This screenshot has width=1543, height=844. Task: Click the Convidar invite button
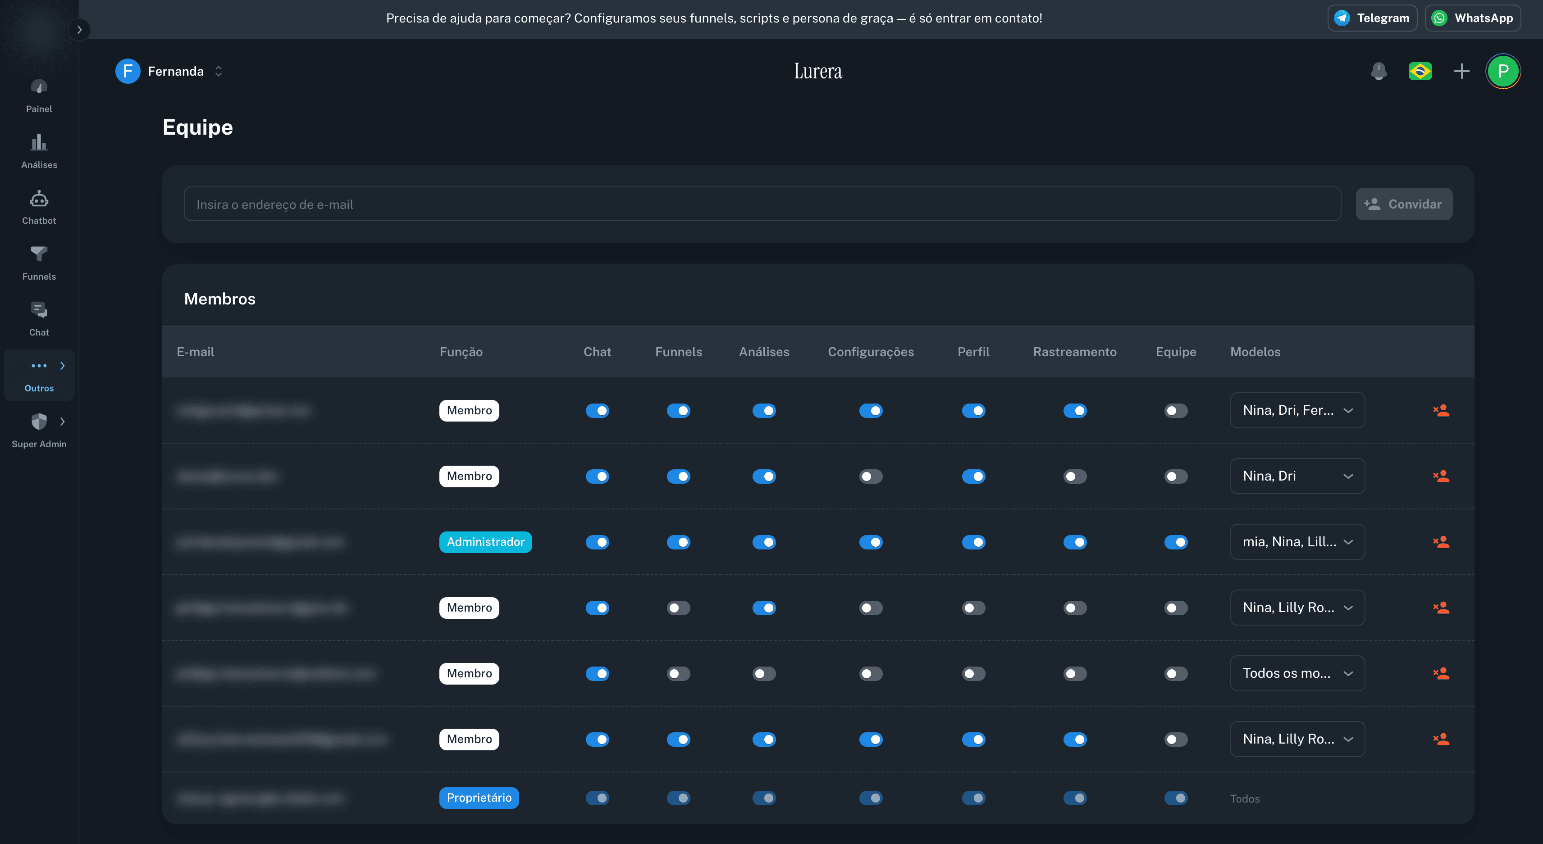pyautogui.click(x=1404, y=204)
